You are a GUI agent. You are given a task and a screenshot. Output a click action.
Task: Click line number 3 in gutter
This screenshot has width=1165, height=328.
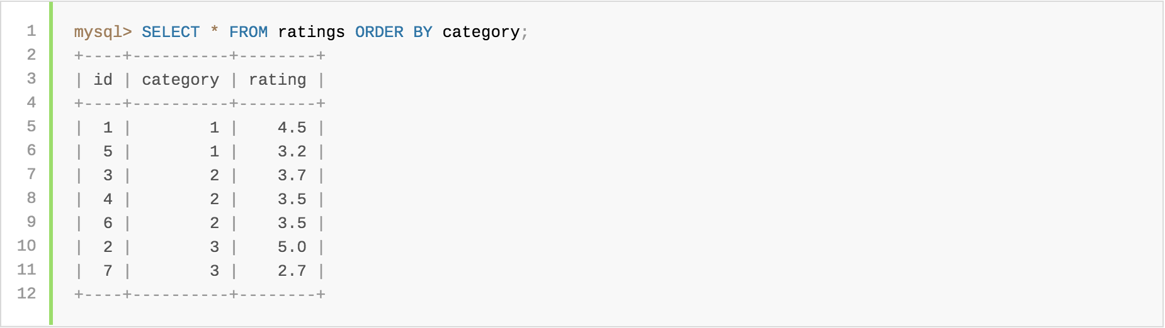31,79
